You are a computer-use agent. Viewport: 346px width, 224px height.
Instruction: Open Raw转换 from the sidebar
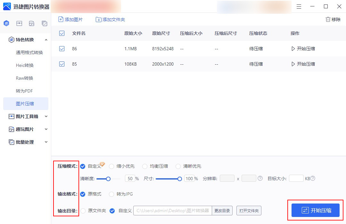[x=24, y=78]
